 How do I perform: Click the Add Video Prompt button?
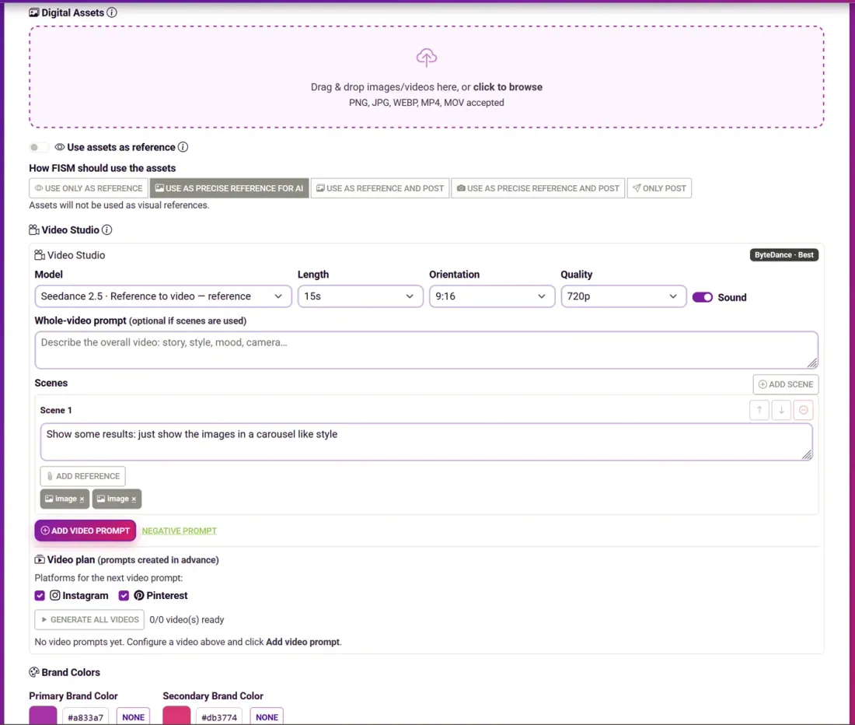[85, 531]
